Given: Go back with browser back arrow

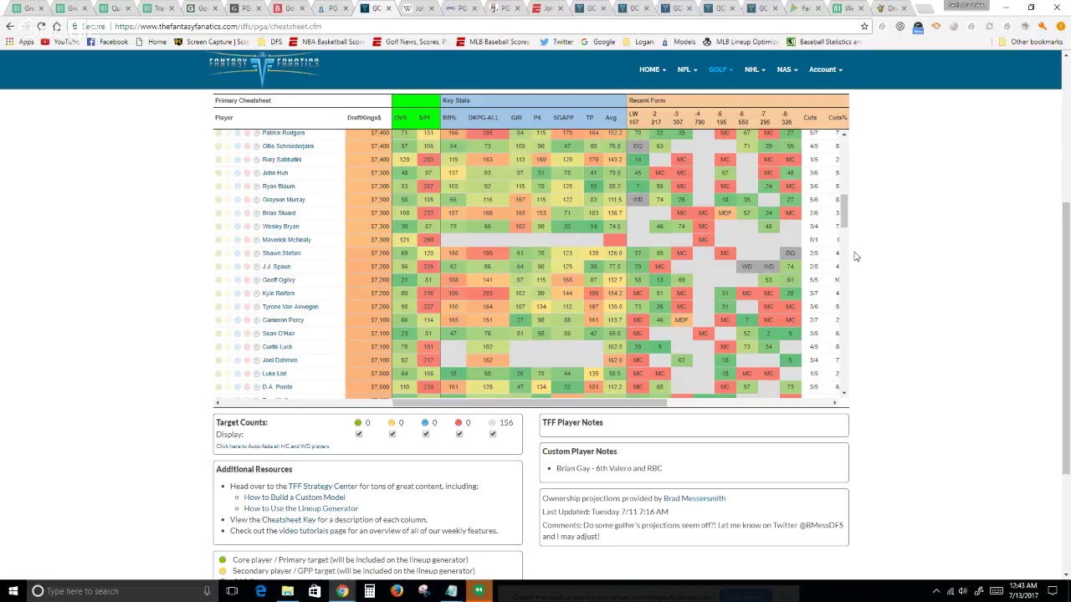Looking at the screenshot, I should tap(10, 26).
